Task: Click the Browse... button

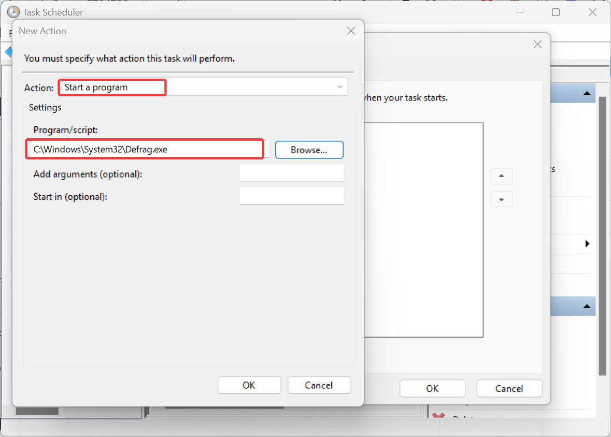Action: (309, 150)
